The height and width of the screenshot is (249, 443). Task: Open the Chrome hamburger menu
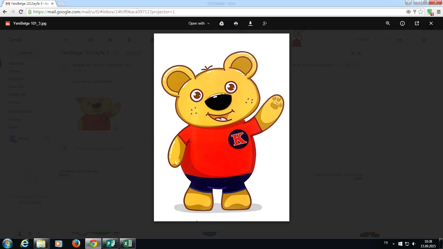click(439, 12)
